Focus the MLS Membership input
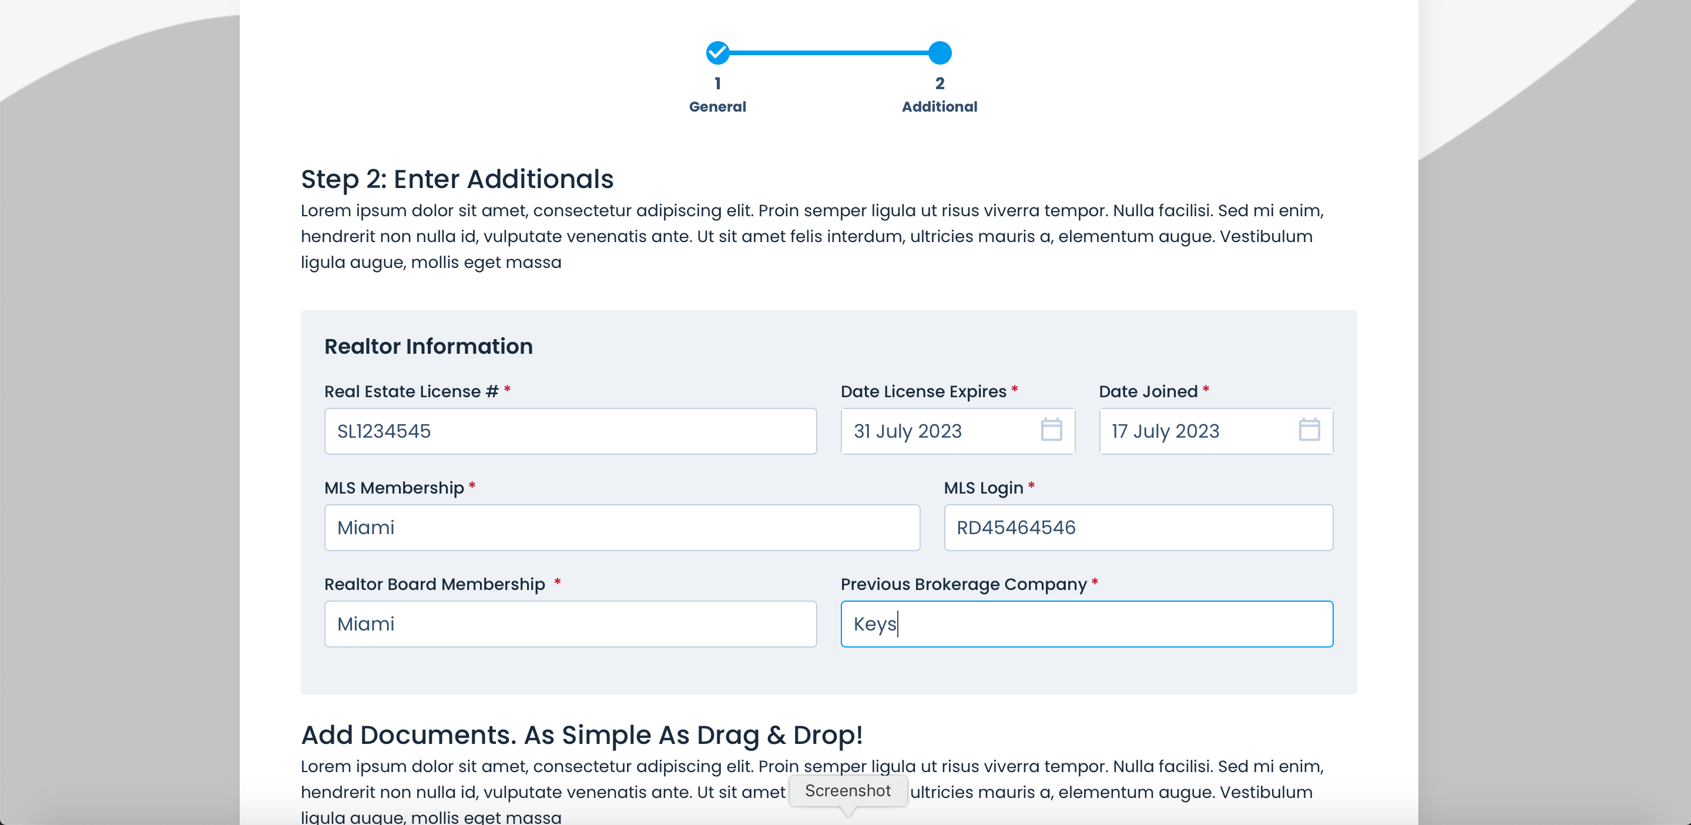Screen dimensions: 1691x825 click(622, 528)
